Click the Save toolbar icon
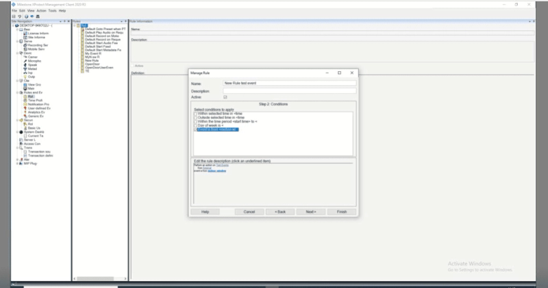This screenshot has height=288, width=548. pyautogui.click(x=14, y=16)
